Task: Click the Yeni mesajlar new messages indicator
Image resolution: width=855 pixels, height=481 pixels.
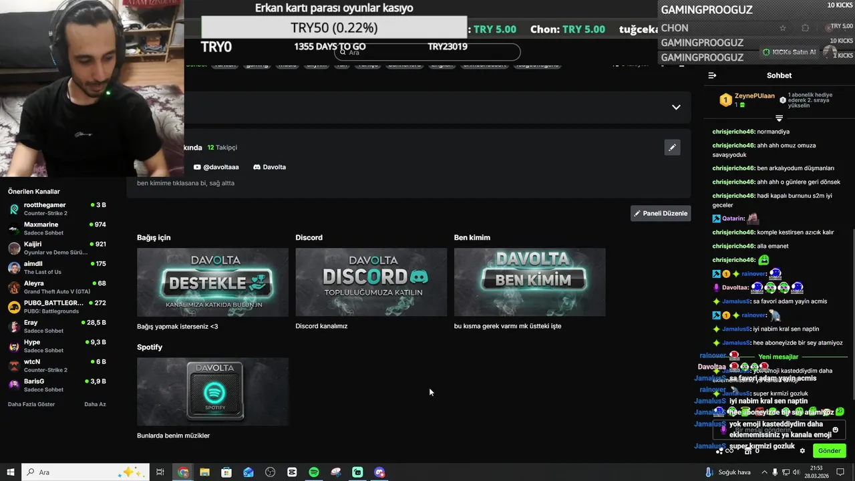Action: tap(778, 357)
